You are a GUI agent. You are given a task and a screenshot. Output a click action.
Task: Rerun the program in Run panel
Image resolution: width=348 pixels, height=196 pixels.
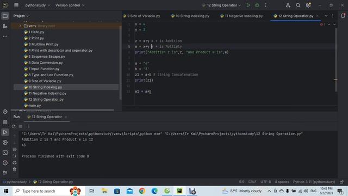[14, 126]
